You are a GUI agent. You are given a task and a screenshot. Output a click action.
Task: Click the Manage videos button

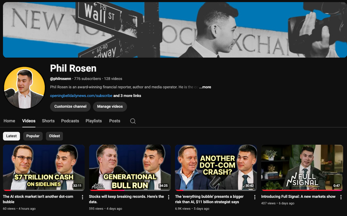[x=110, y=107]
